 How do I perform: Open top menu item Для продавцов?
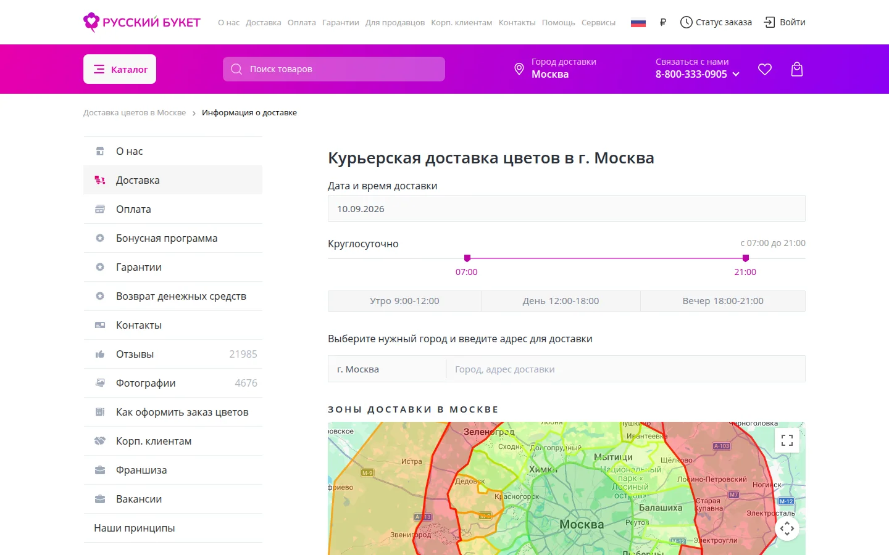click(x=395, y=23)
